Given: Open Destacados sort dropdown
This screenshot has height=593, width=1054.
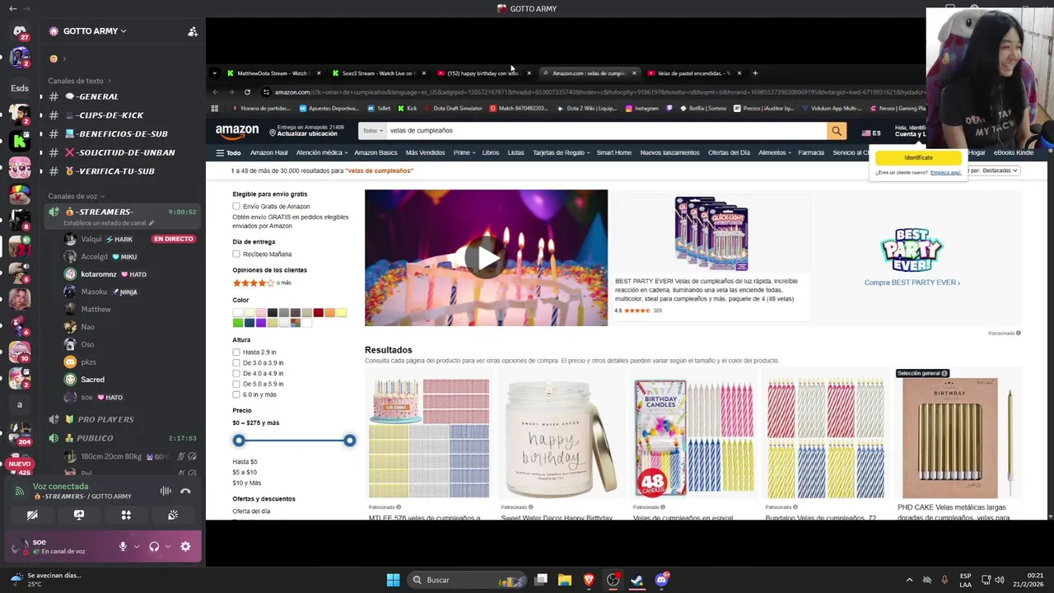Looking at the screenshot, I should tap(998, 170).
